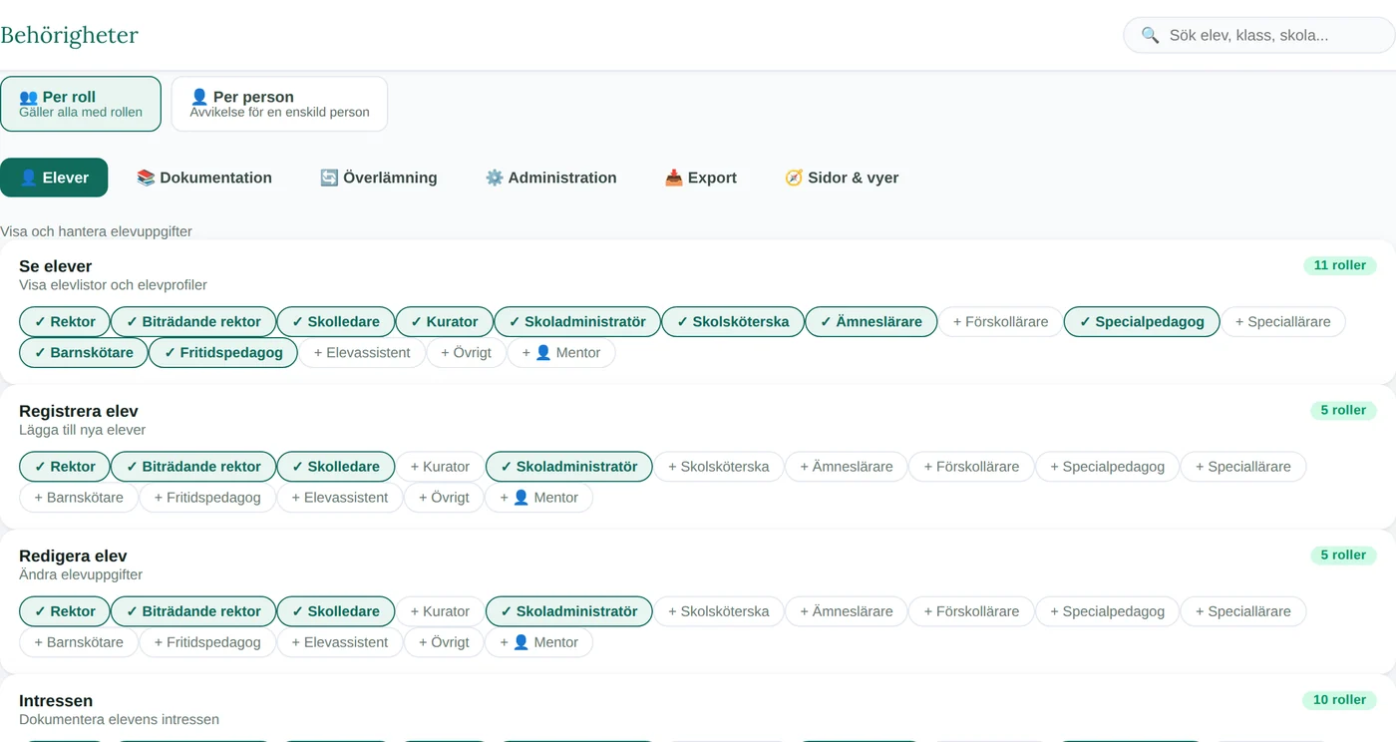Click the person icon on the Elever tab
Screen dimensions: 1396x742
tap(29, 178)
